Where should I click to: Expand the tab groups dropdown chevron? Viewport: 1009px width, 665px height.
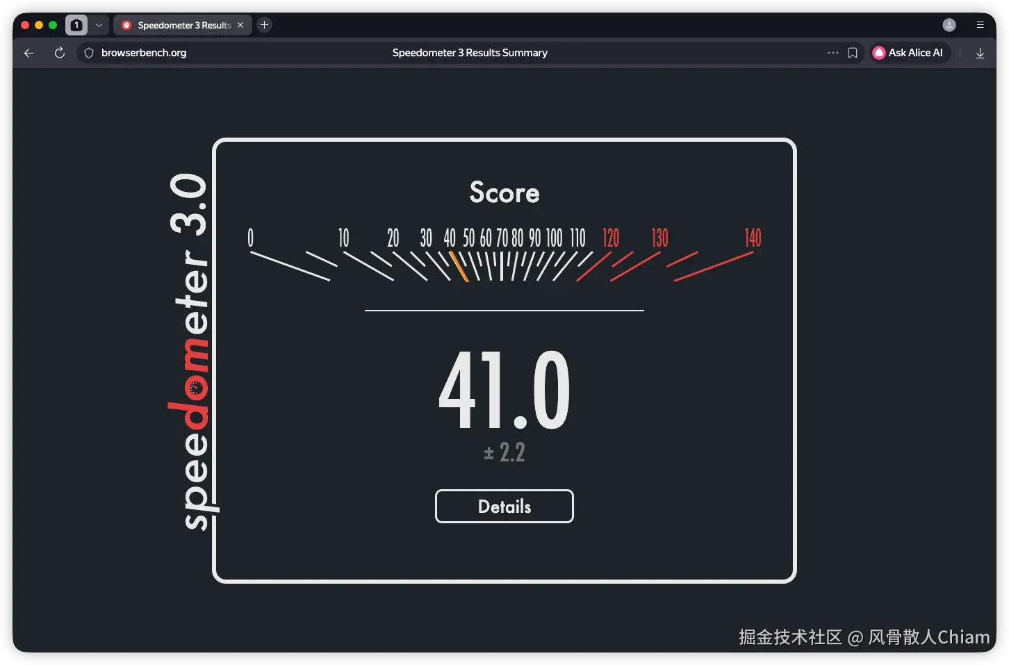(x=99, y=25)
